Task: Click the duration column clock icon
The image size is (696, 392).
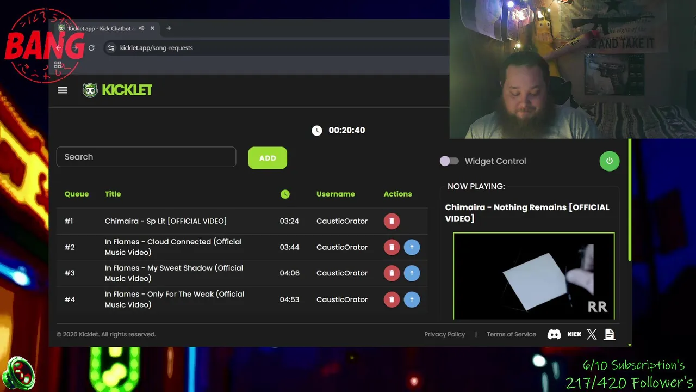Action: 285,194
